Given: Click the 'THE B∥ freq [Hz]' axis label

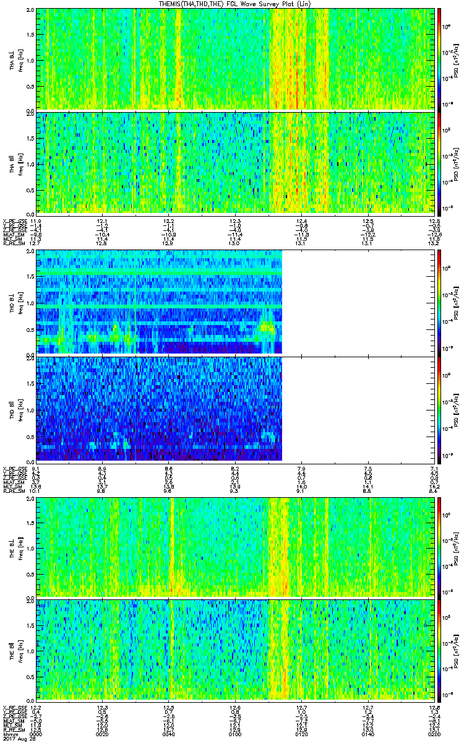Looking at the screenshot, I should coord(15,651).
